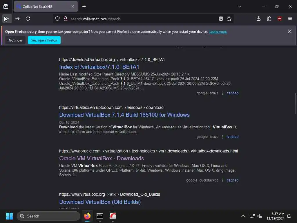Reload the current search page
This screenshot has height=223, width=297.
coord(28,19)
